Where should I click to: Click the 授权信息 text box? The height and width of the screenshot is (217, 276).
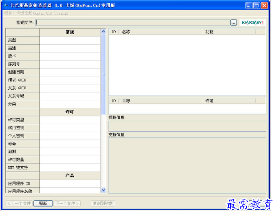pyautogui.click(x=187, y=126)
